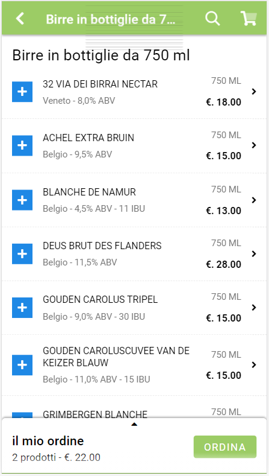This screenshot has width=269, height=476.
Task: Add Gouden Carolus Cuvee Keizer Blauw plus
Action: (22, 365)
